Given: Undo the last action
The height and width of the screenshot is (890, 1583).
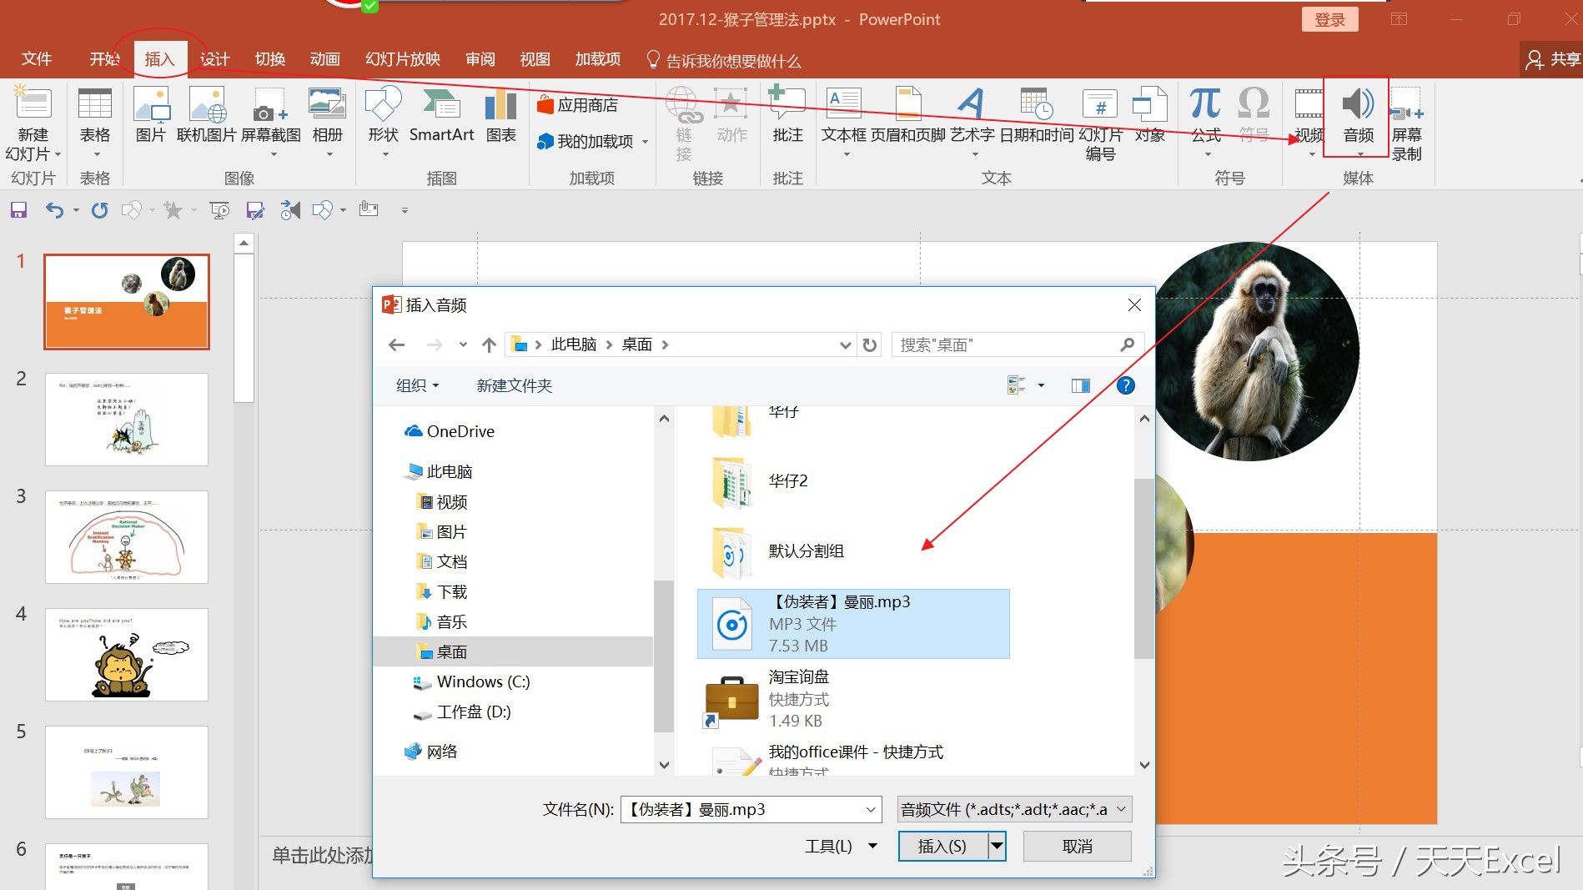Looking at the screenshot, I should (x=54, y=210).
